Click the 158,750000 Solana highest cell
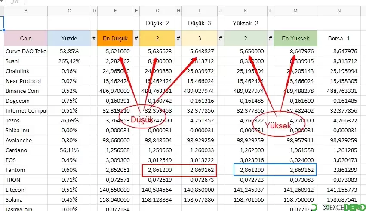Viewport: 366px width, 211px height. (x=295, y=199)
